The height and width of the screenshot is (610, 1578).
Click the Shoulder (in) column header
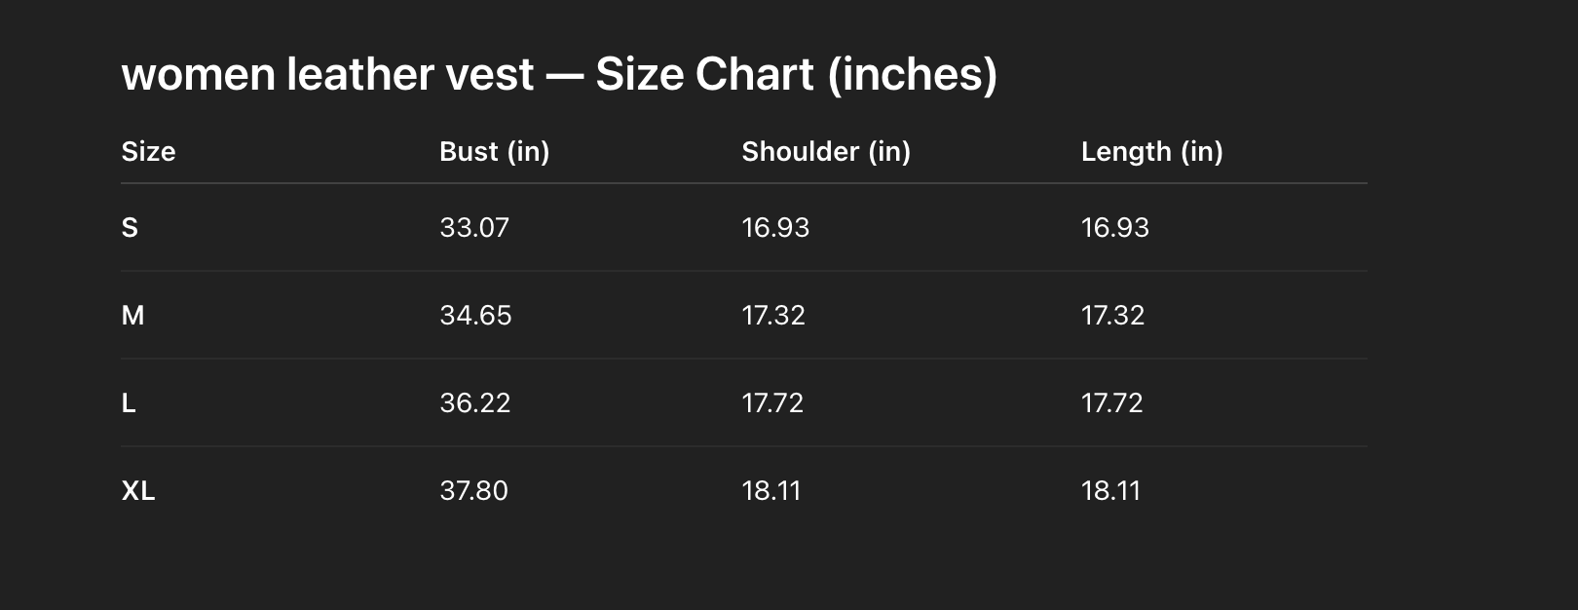pyautogui.click(x=825, y=152)
